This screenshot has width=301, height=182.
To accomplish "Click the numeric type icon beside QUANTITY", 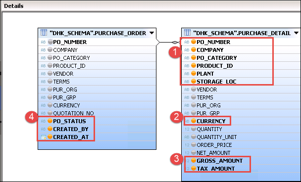I will (187, 129).
